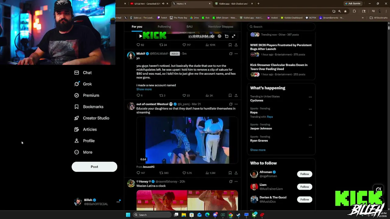Switch to Nextdoor Steppas tab

pos(221,26)
